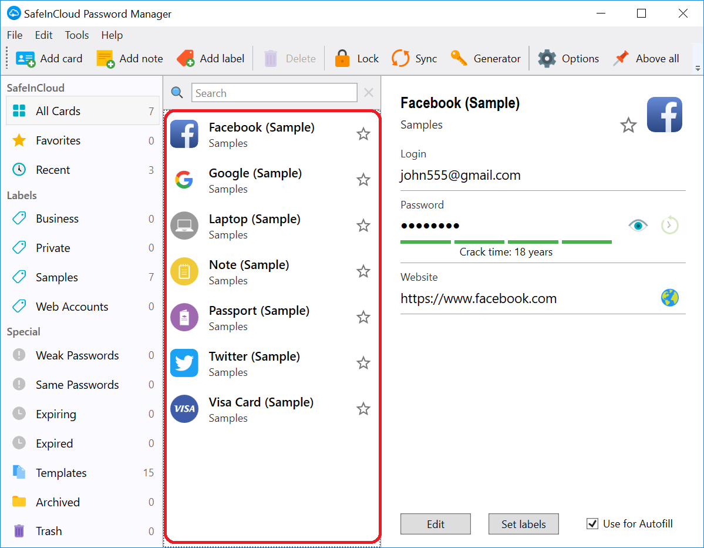Favorite the Twitter (Sample) card
704x548 pixels.
(x=363, y=363)
